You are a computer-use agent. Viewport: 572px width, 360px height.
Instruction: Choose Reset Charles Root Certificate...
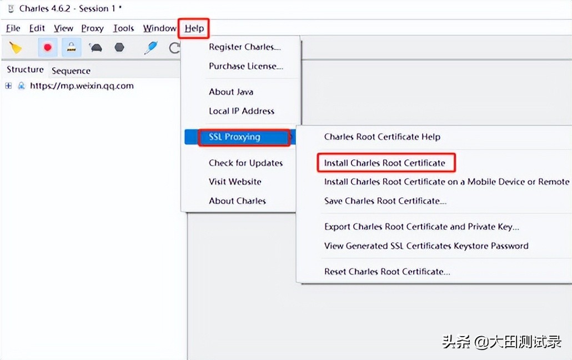pyautogui.click(x=387, y=272)
